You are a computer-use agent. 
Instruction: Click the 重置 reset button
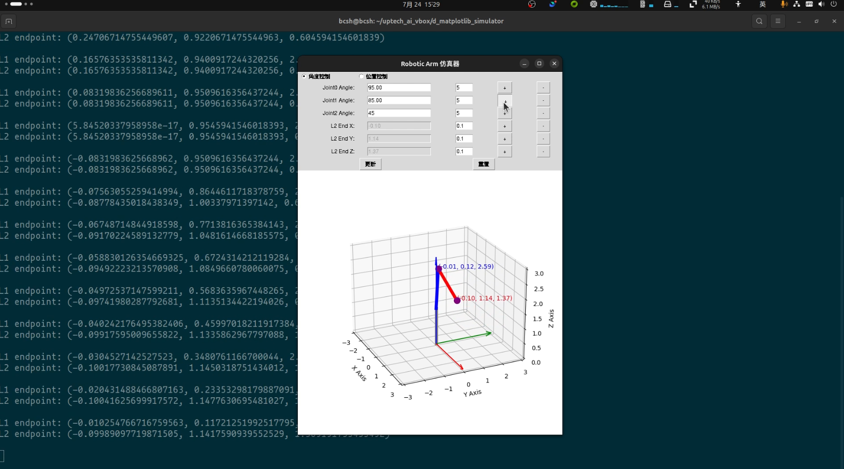pos(484,164)
